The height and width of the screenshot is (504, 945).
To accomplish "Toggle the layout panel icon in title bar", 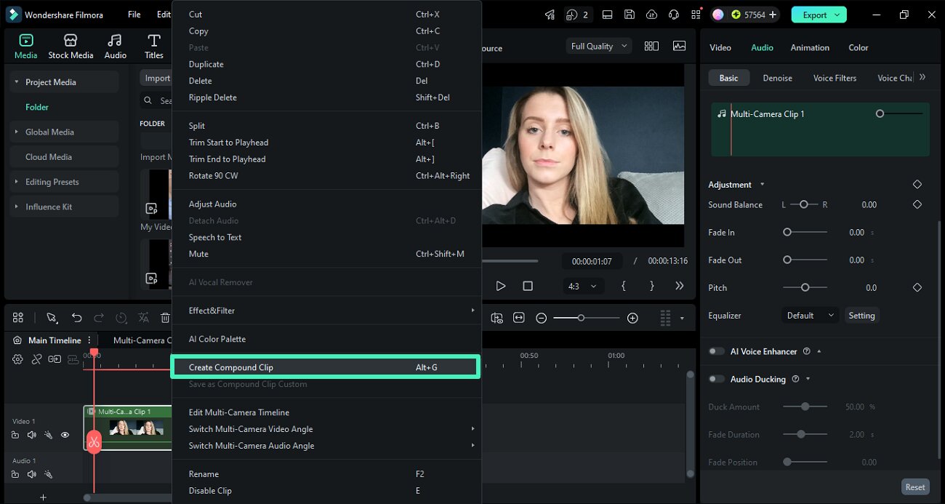I will click(608, 15).
